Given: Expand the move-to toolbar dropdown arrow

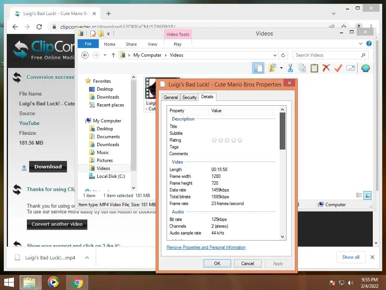Looking at the screenshot, I should [281, 68].
